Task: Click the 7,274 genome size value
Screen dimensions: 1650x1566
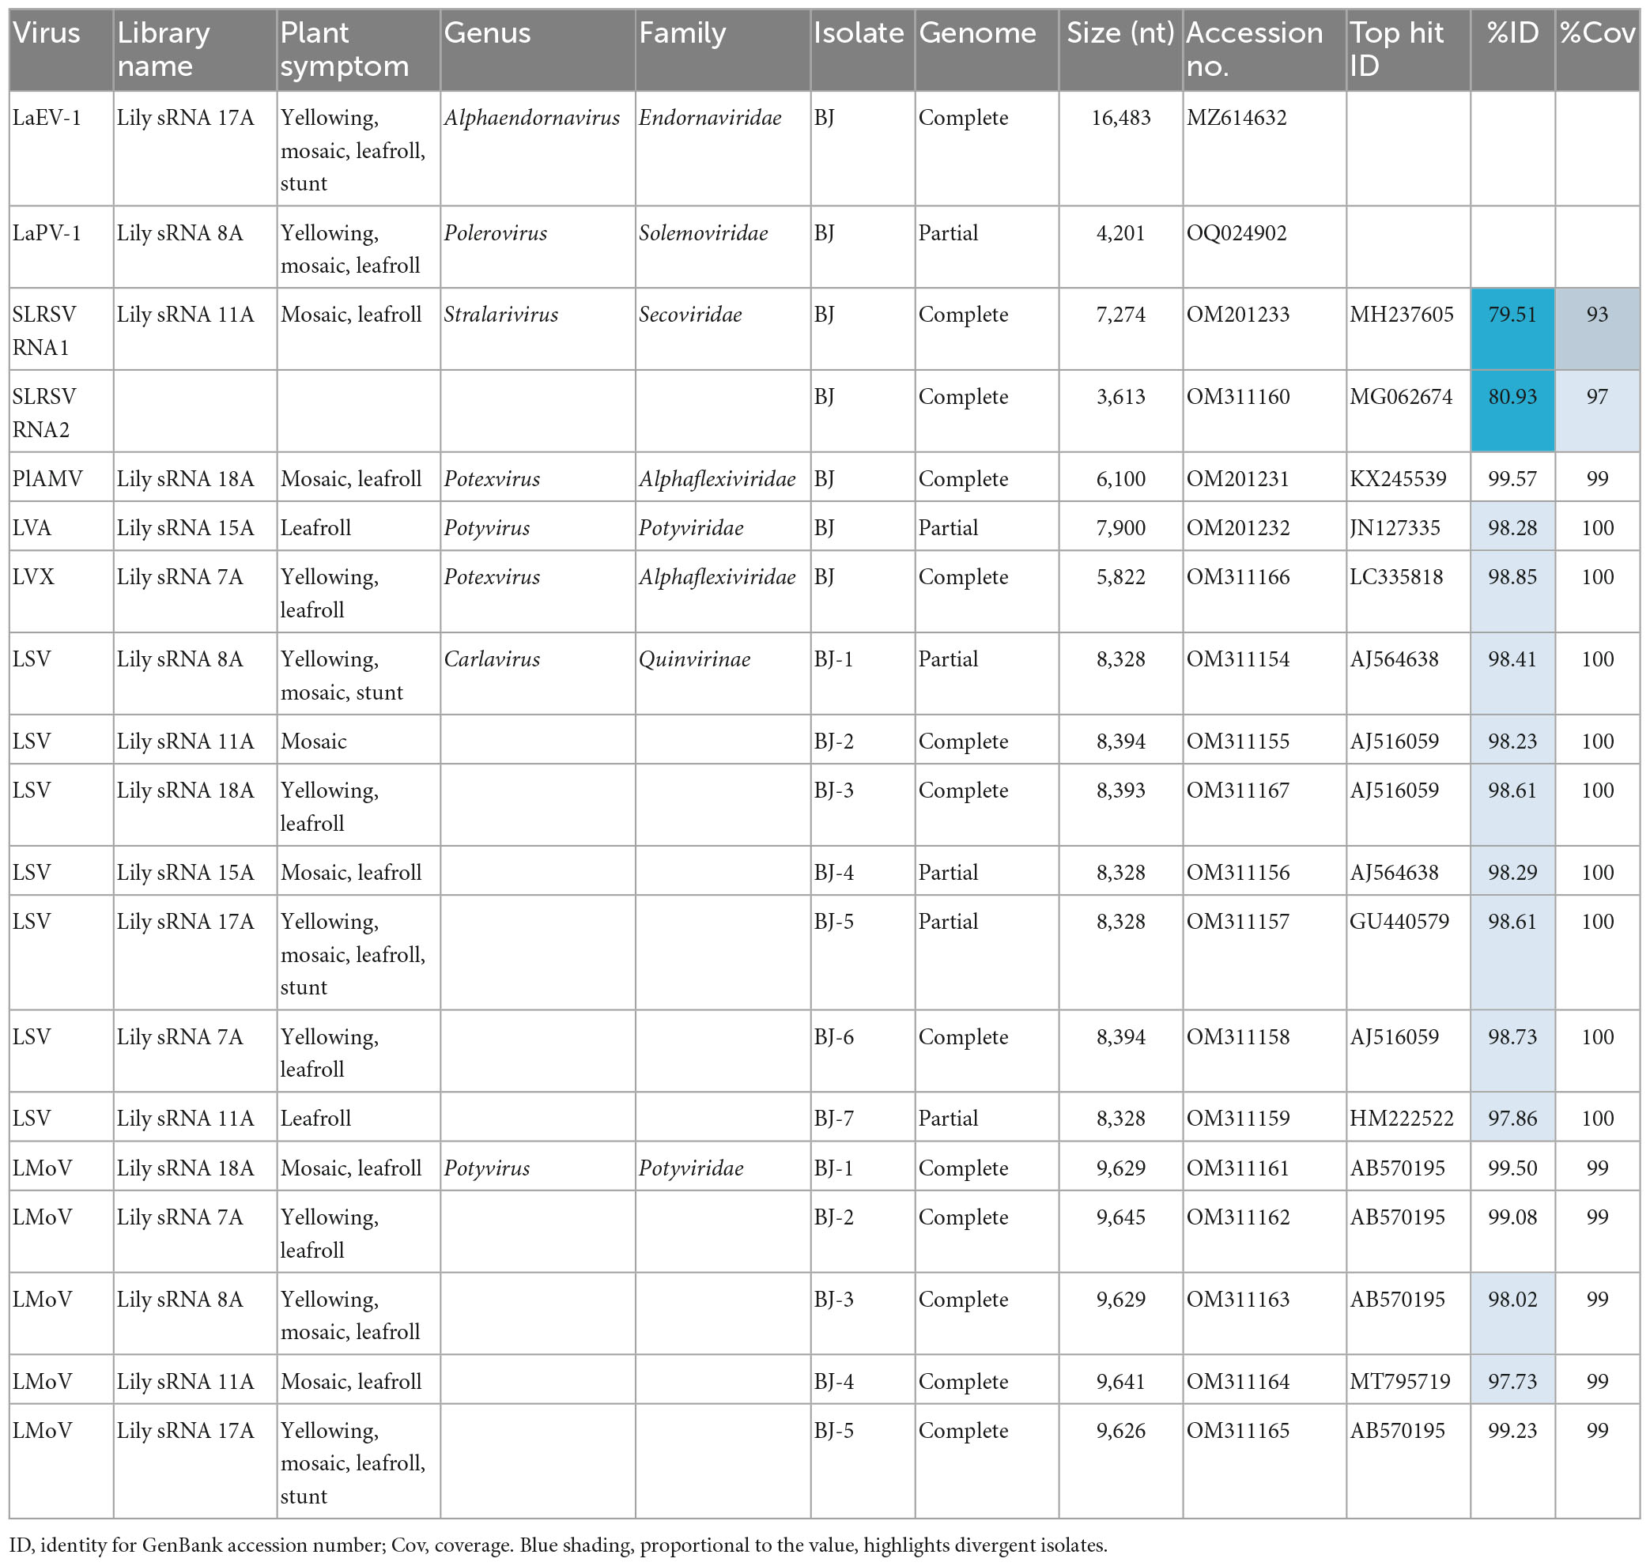Action: (1120, 315)
